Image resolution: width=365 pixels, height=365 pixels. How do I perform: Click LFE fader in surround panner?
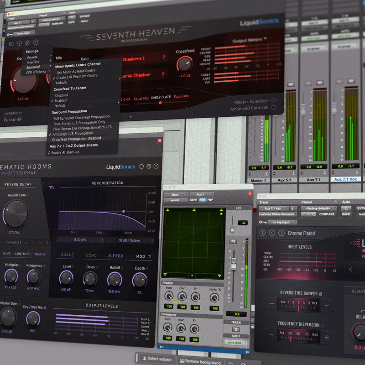point(232,229)
